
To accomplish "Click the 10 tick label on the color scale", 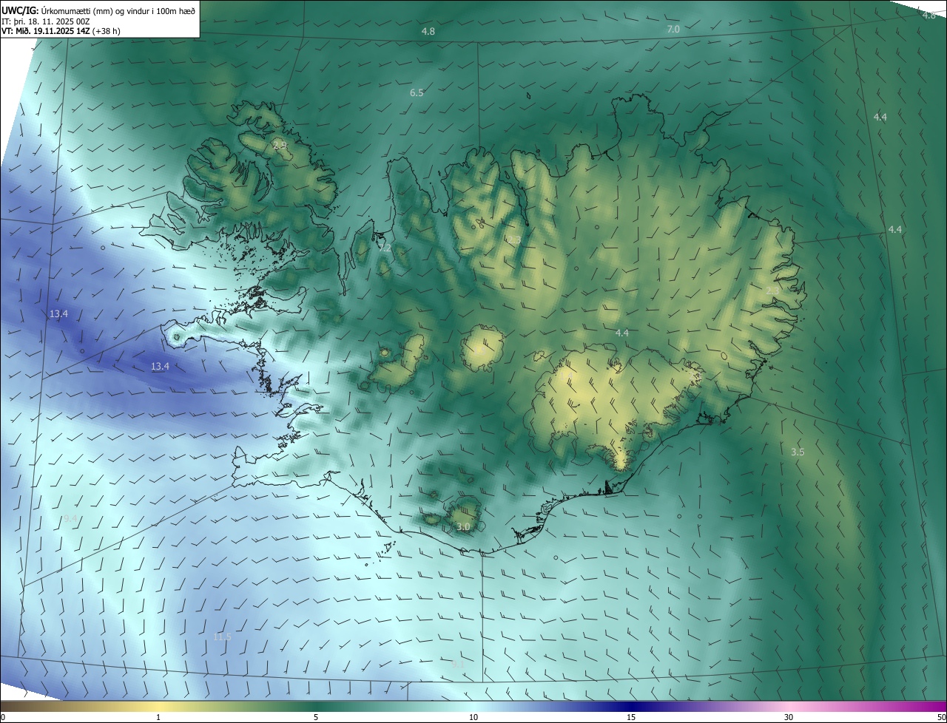I will (x=473, y=718).
